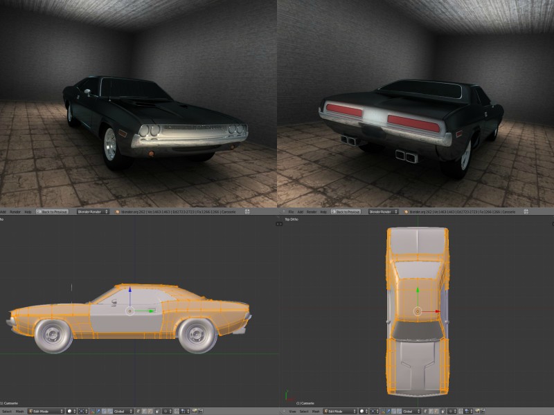Toggle the 3D manipulator widget on

click(x=92, y=410)
